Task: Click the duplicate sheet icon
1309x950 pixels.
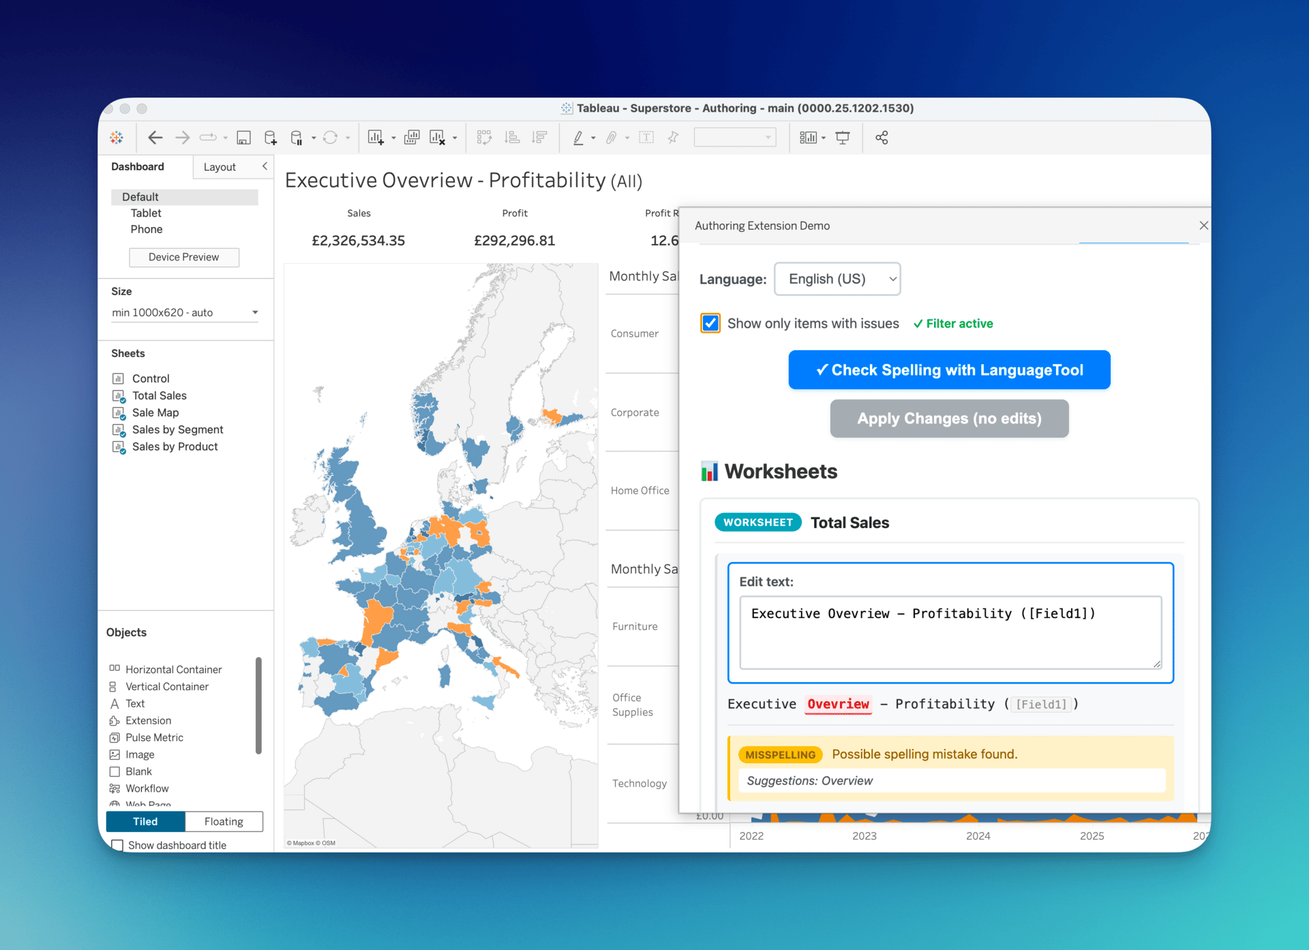Action: click(x=412, y=138)
